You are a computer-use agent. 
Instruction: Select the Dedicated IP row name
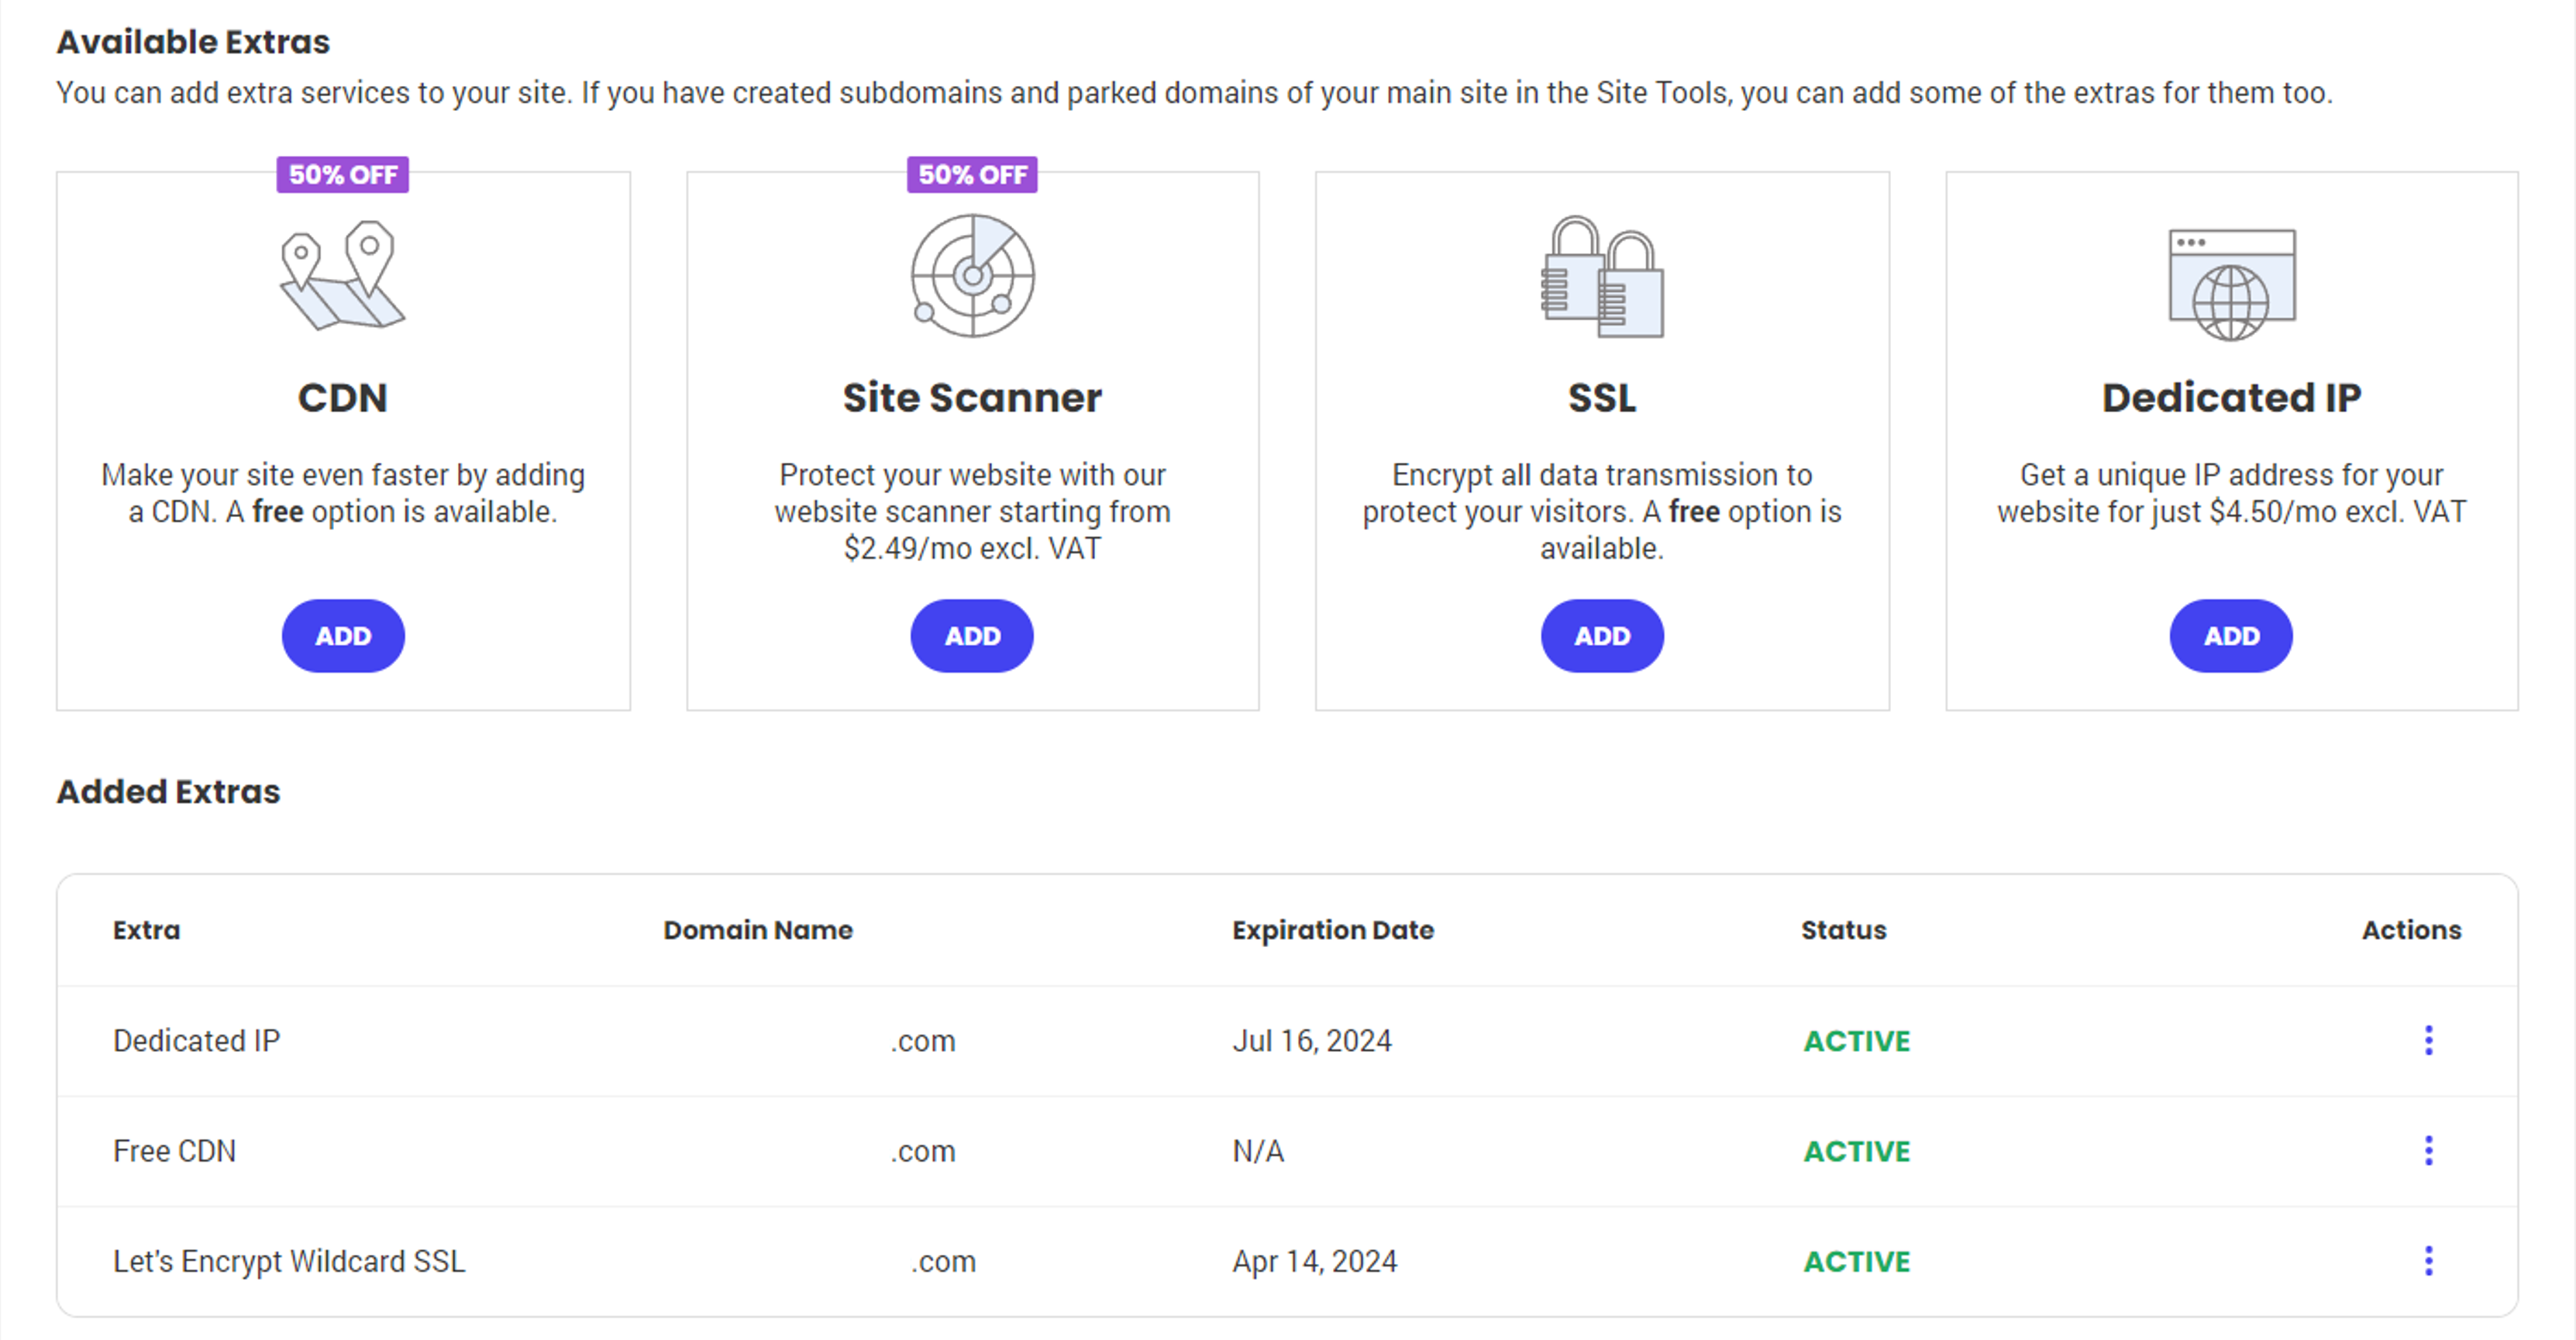tap(197, 1041)
